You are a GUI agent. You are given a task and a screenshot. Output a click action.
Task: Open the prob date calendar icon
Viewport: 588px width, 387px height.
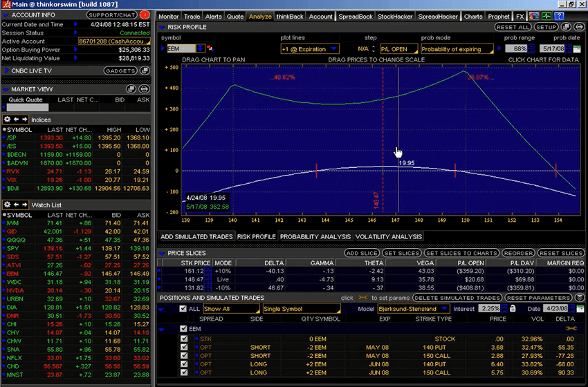pyautogui.click(x=577, y=48)
